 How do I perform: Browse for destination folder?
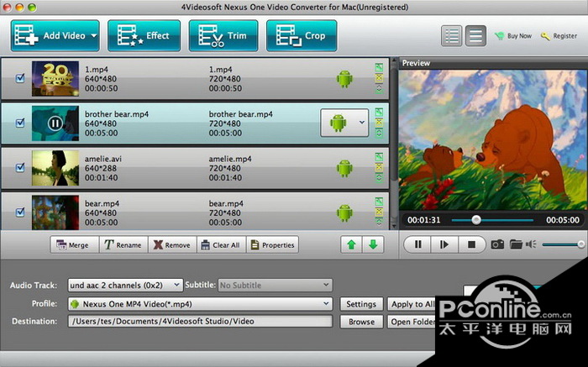click(x=361, y=322)
